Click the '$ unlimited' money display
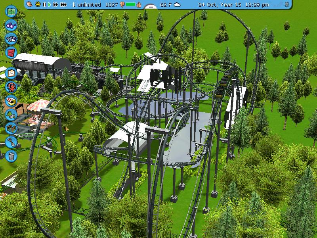 [x=86, y=5]
